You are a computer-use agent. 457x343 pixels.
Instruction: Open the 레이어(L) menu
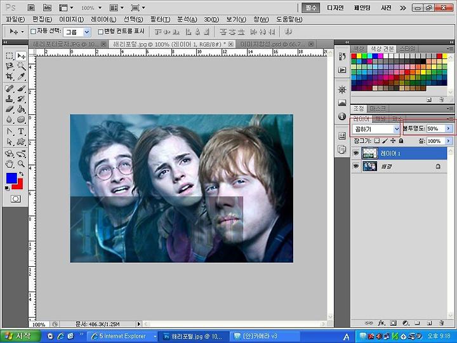103,20
